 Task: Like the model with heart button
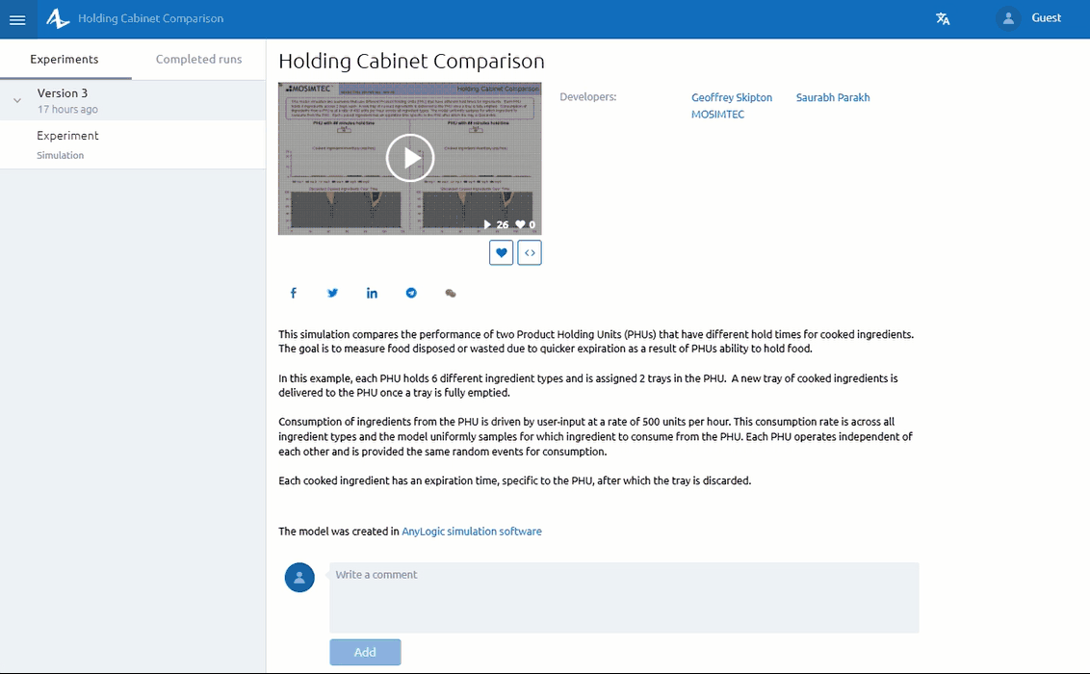coord(501,252)
